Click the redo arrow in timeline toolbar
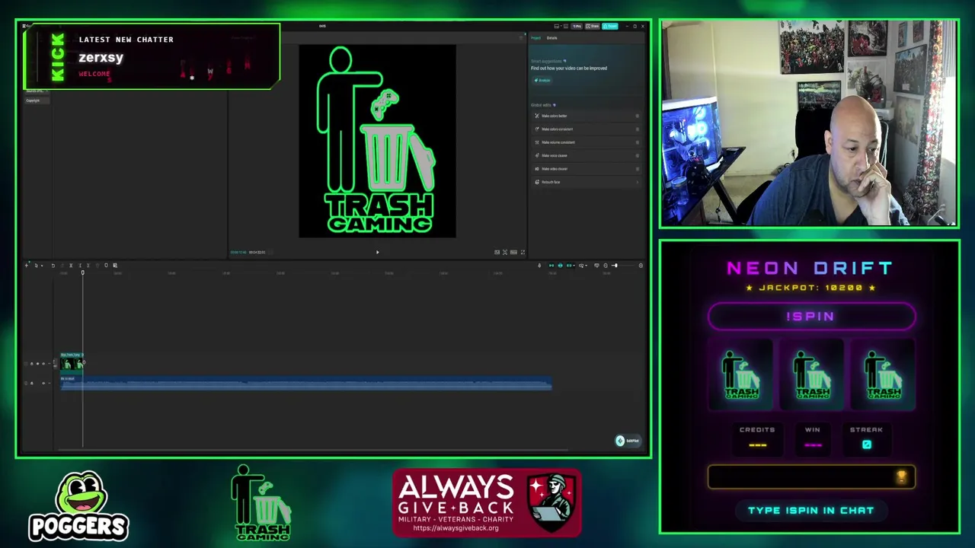Screen dimensions: 975x548 pyautogui.click(x=62, y=265)
